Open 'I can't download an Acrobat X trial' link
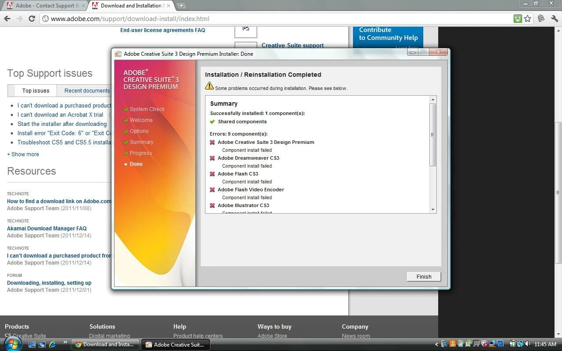The height and width of the screenshot is (351, 562). point(60,115)
